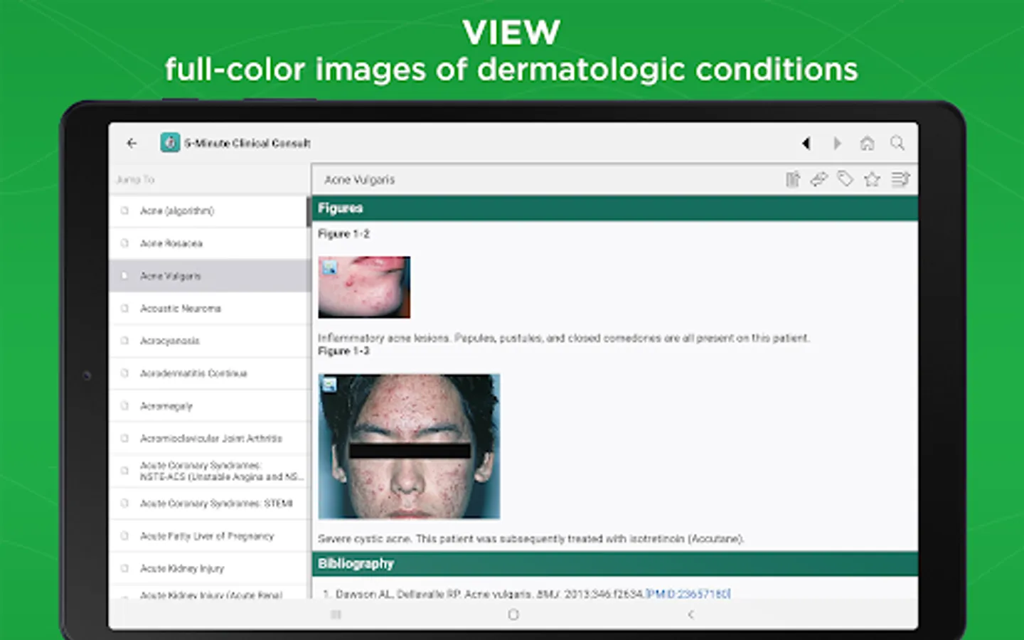Add Acne Vulgaris to favorites with star icon

872,179
